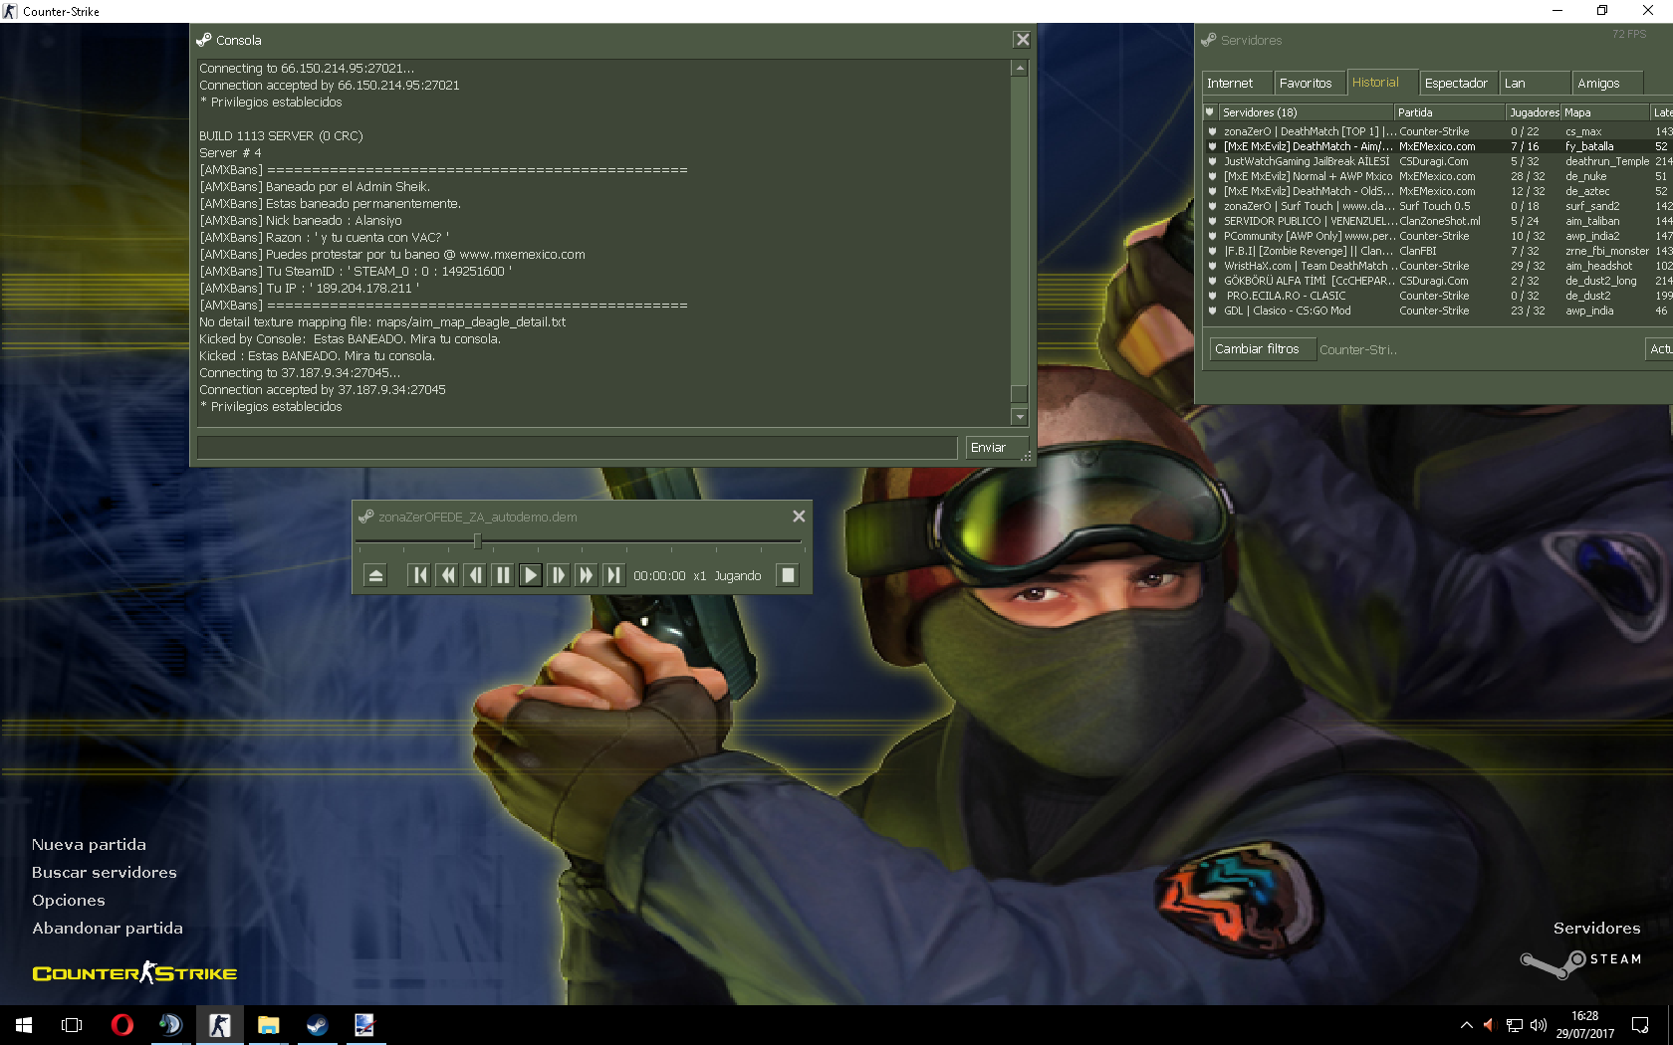
Task: Select server zonaZerO | DeathMatch [TOP 1]
Action: [x=1438, y=131]
